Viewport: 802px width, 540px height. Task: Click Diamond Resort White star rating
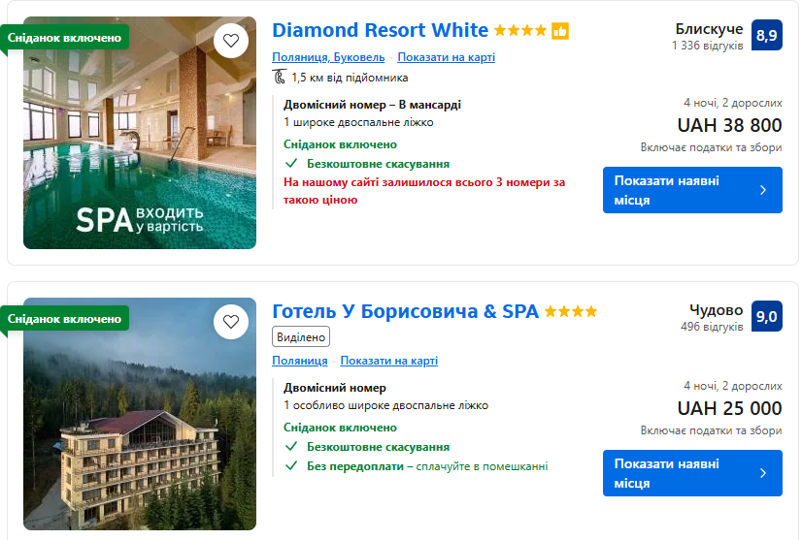coord(520,31)
